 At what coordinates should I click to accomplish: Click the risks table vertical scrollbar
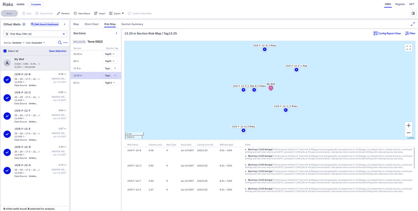[x=414, y=157]
